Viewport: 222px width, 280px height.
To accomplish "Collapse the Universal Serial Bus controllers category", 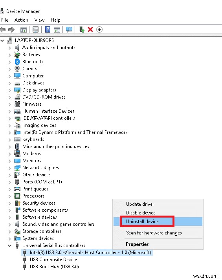I will [10, 245].
